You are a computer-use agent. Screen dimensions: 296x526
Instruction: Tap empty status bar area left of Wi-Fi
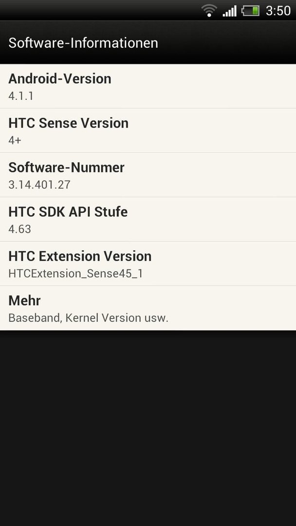click(x=101, y=10)
